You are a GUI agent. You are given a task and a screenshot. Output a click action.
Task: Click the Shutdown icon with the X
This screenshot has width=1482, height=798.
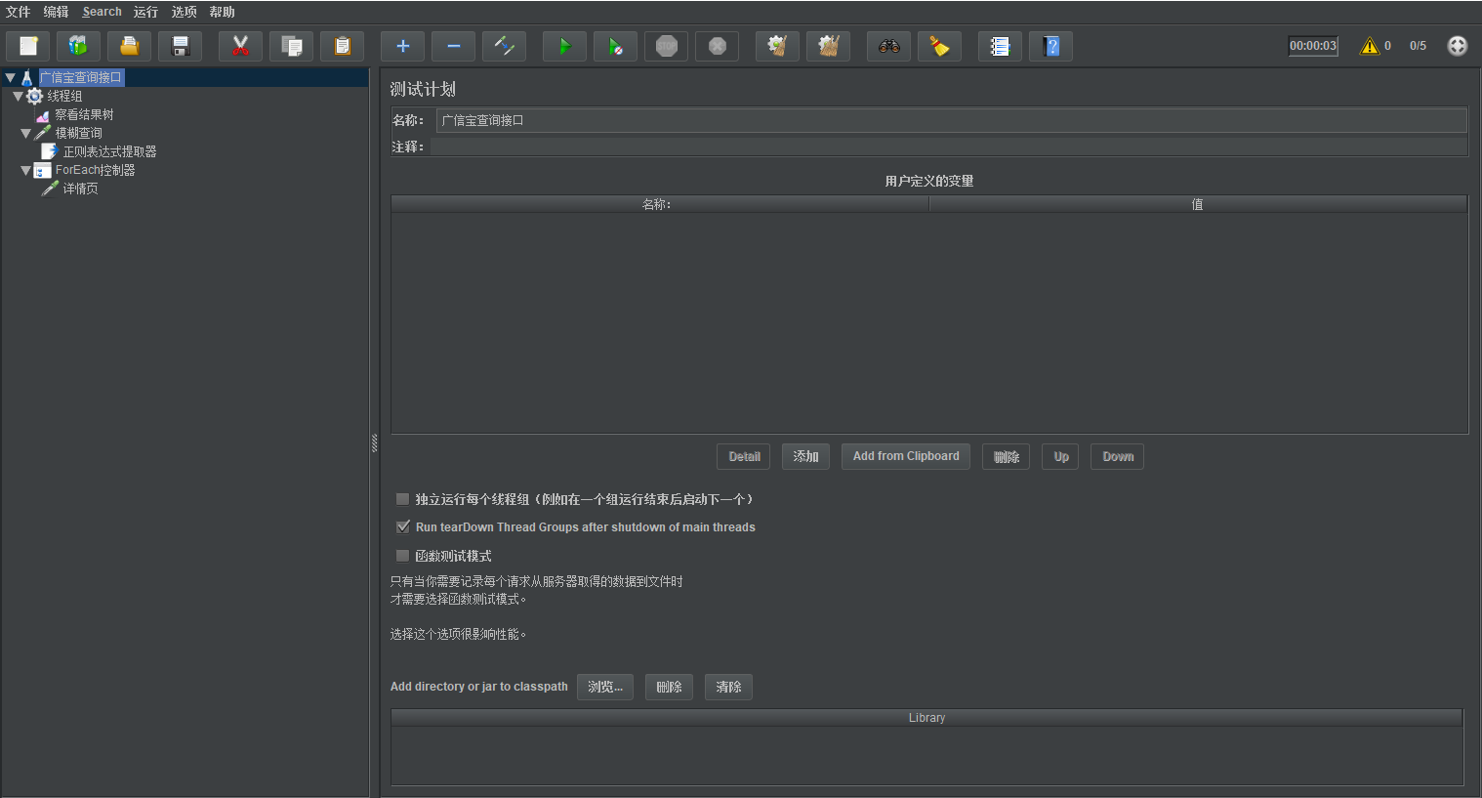717,46
